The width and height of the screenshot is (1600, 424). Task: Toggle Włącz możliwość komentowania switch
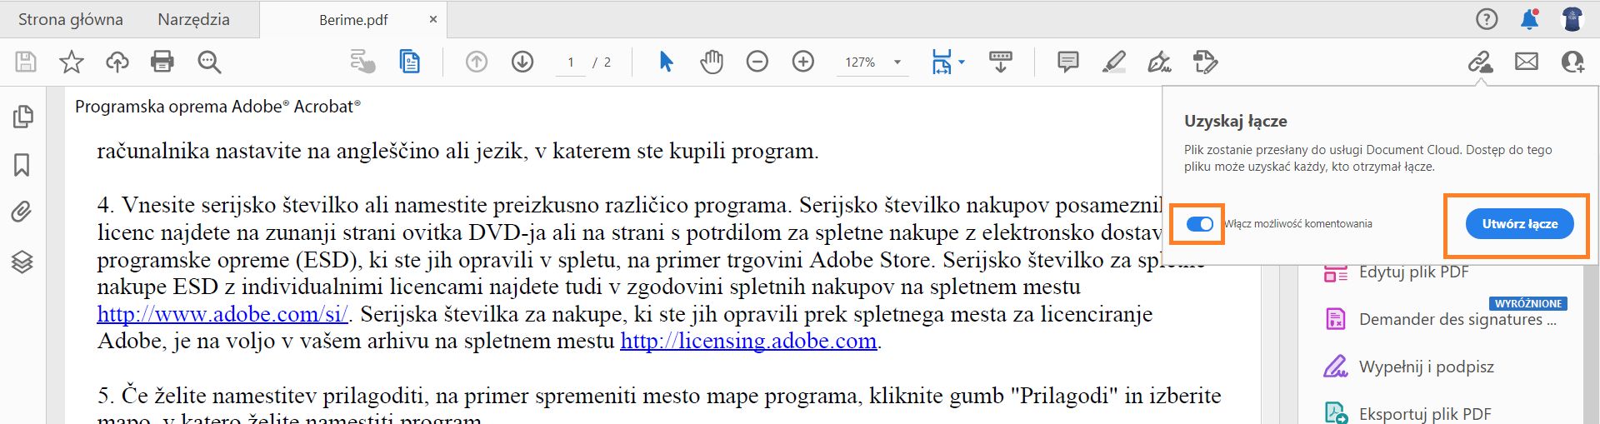(x=1199, y=224)
